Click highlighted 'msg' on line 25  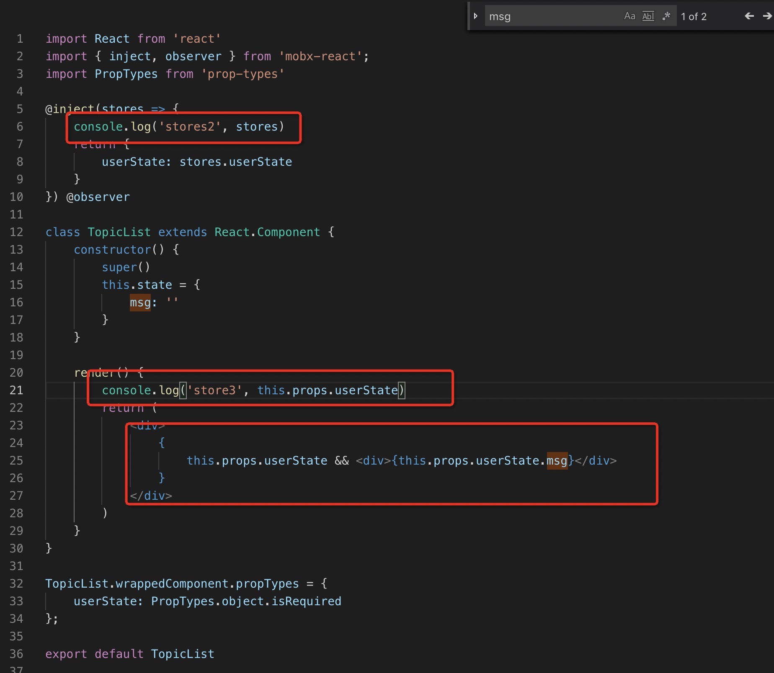click(557, 461)
